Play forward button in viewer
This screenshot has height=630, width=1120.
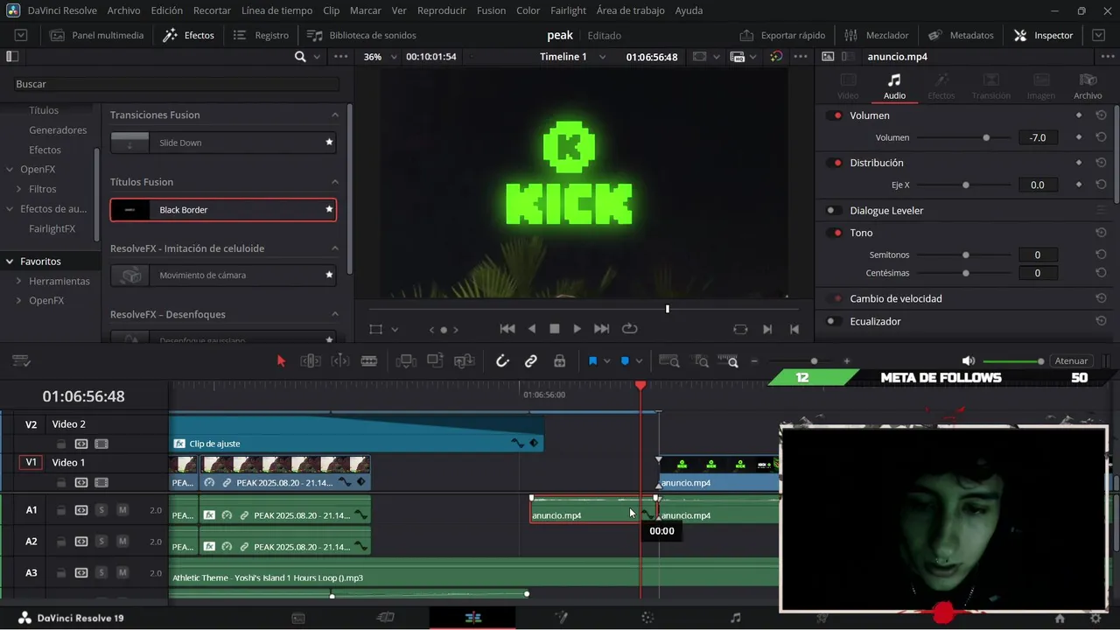click(x=577, y=329)
